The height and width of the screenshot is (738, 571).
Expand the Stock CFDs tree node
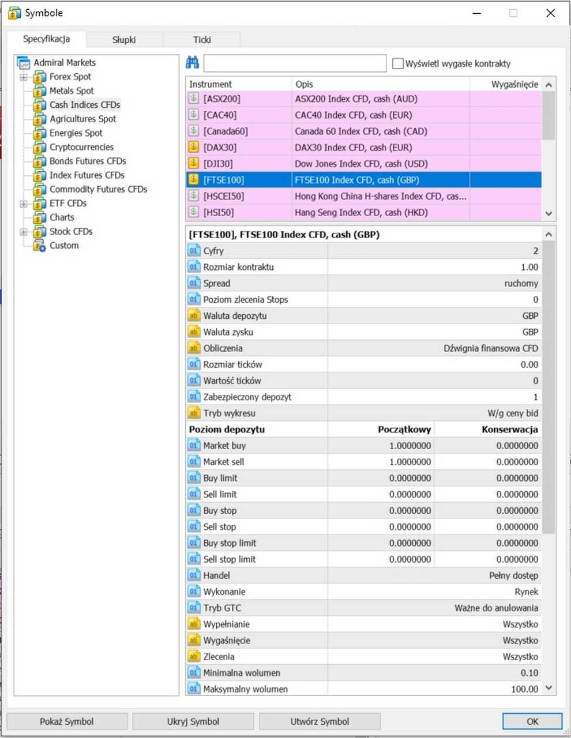pyautogui.click(x=24, y=232)
